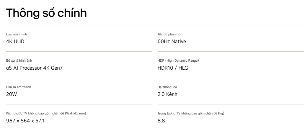Click the 'Đầu ra âm thanh' label

pos(19,87)
